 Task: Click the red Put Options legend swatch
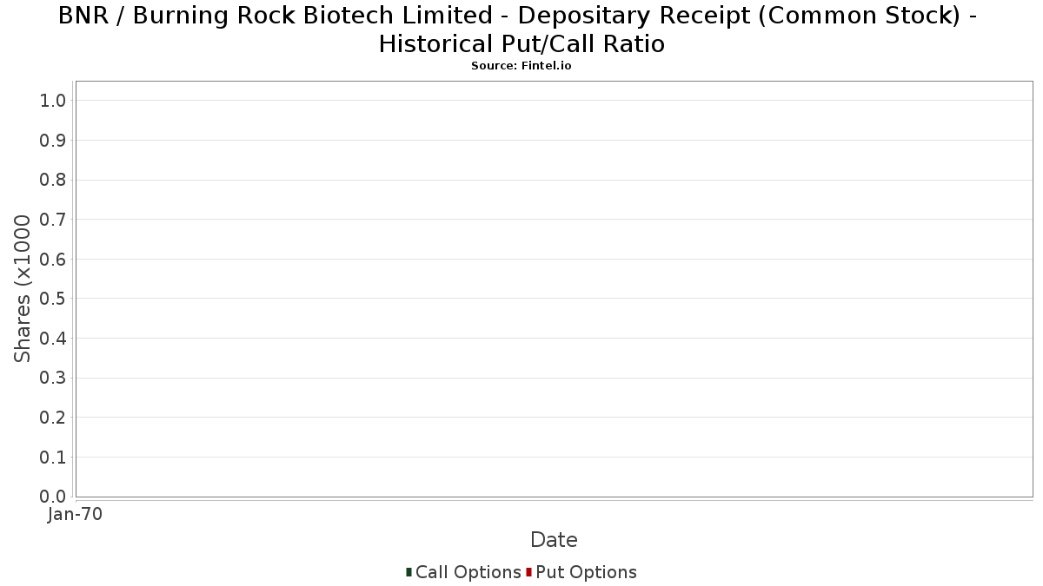pos(528,572)
